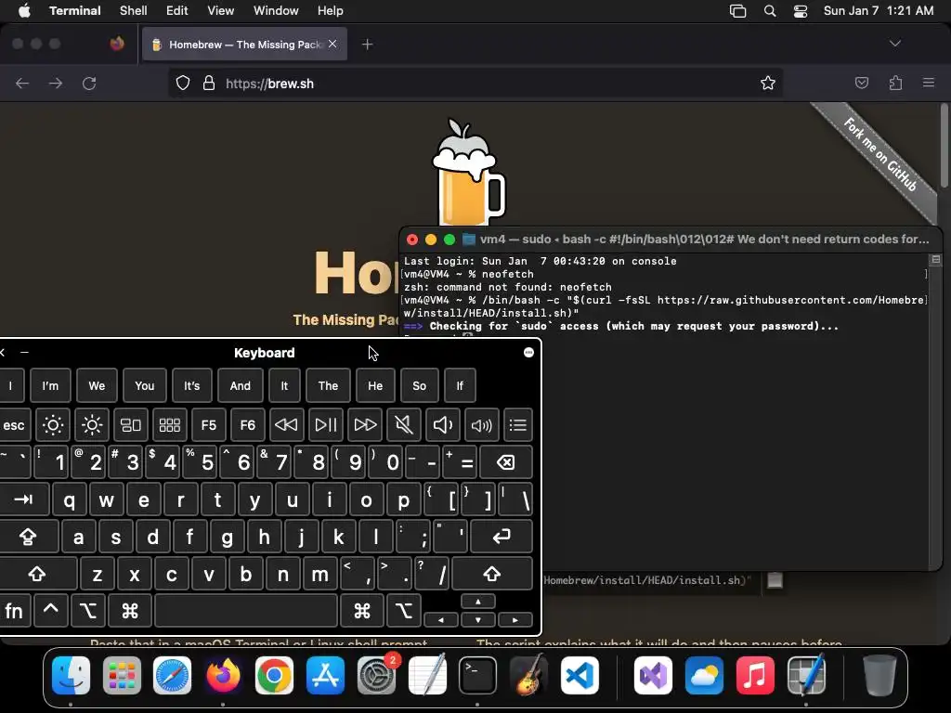Image resolution: width=951 pixels, height=713 pixels.
Task: Tap the play/pause key on the keyboard
Action: pyautogui.click(x=326, y=425)
